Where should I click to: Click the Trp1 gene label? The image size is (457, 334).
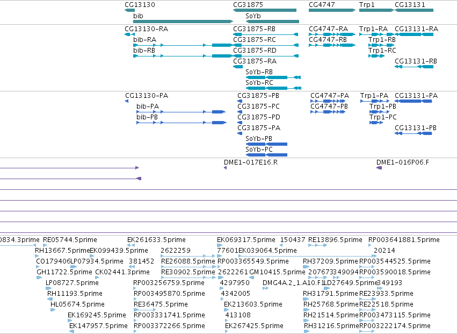(367, 5)
